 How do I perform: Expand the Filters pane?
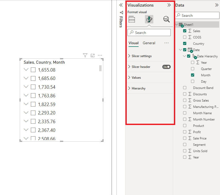point(121,5)
